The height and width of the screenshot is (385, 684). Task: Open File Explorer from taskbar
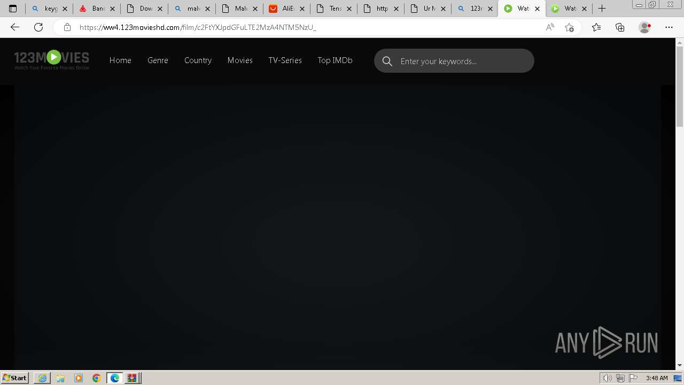(60, 378)
